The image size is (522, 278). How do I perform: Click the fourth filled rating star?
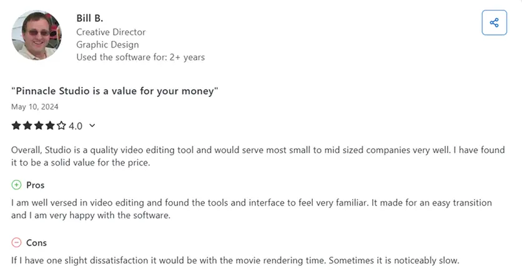(50, 126)
